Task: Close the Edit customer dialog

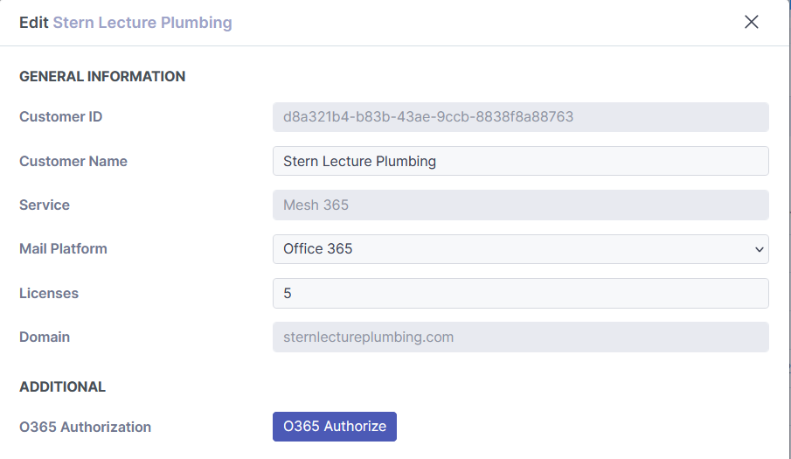Action: pos(751,22)
